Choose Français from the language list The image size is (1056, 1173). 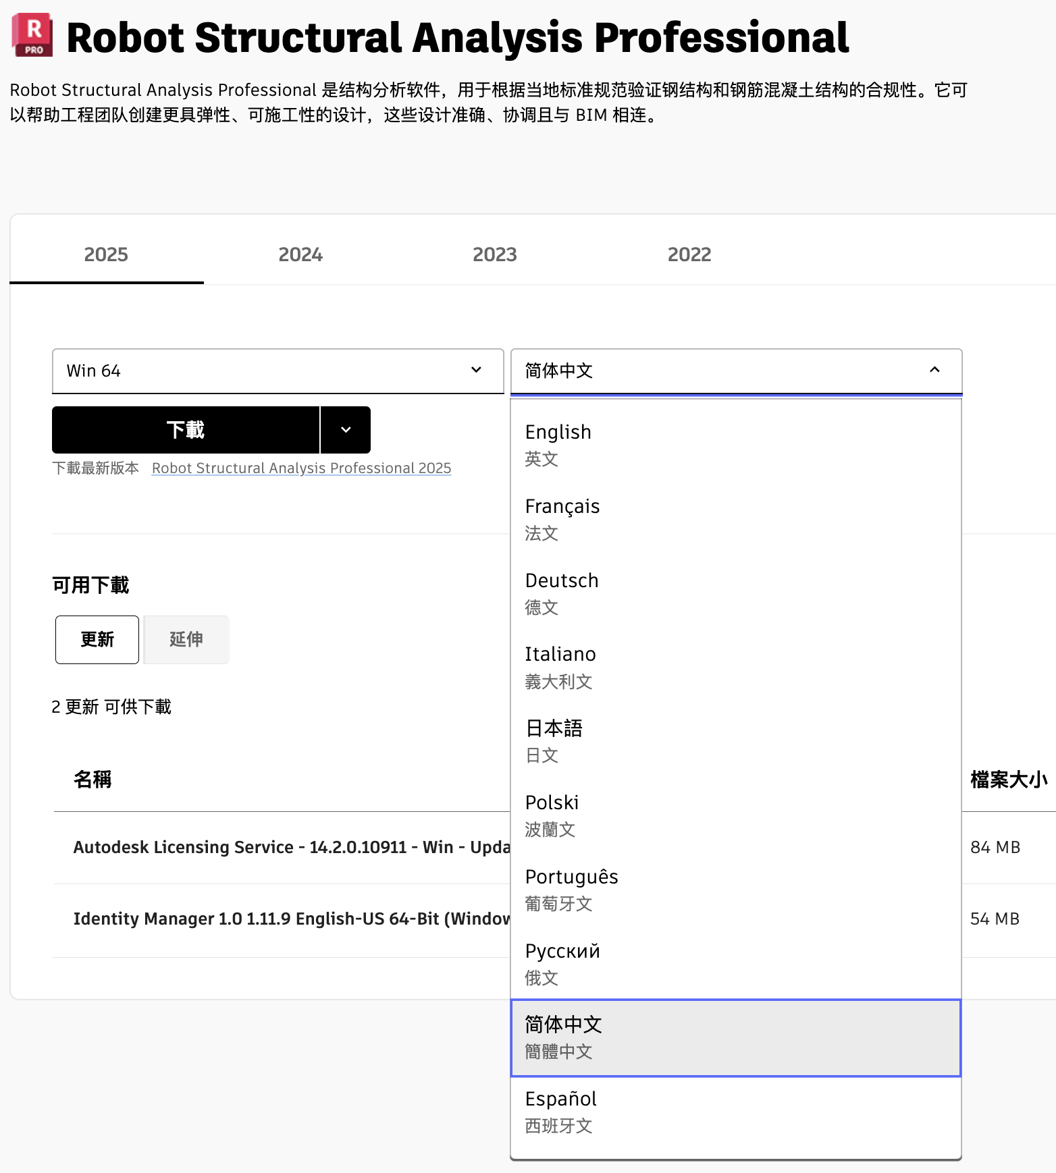(x=735, y=518)
